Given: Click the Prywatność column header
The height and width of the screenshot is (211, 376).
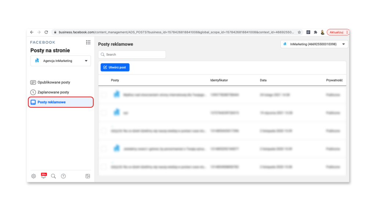Looking at the screenshot, I should pos(334,80).
